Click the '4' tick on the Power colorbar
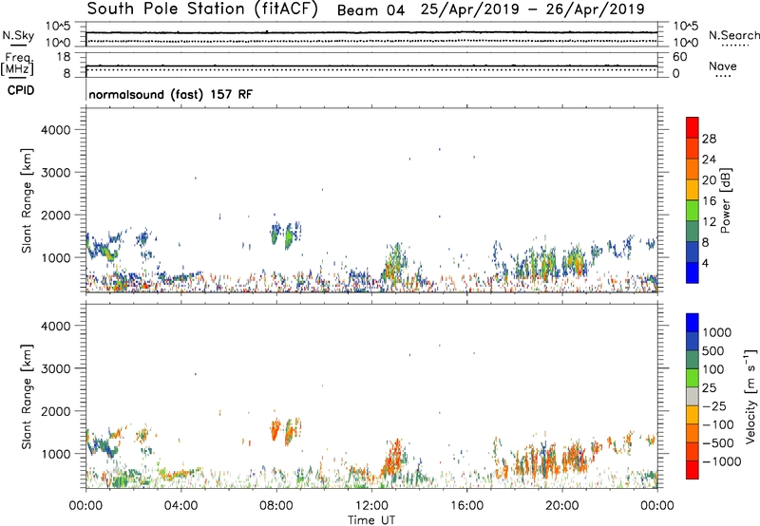Viewport: 760px width, 526px height. pyautogui.click(x=706, y=263)
